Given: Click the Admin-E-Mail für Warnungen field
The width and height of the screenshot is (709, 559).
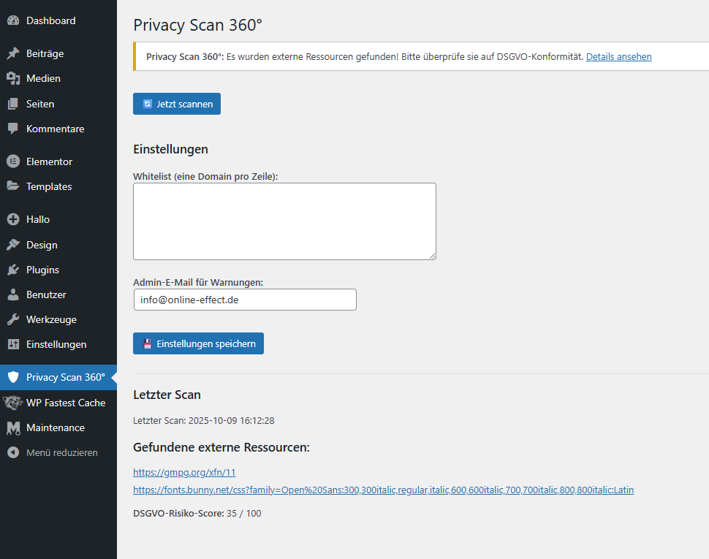Looking at the screenshot, I should pos(245,300).
